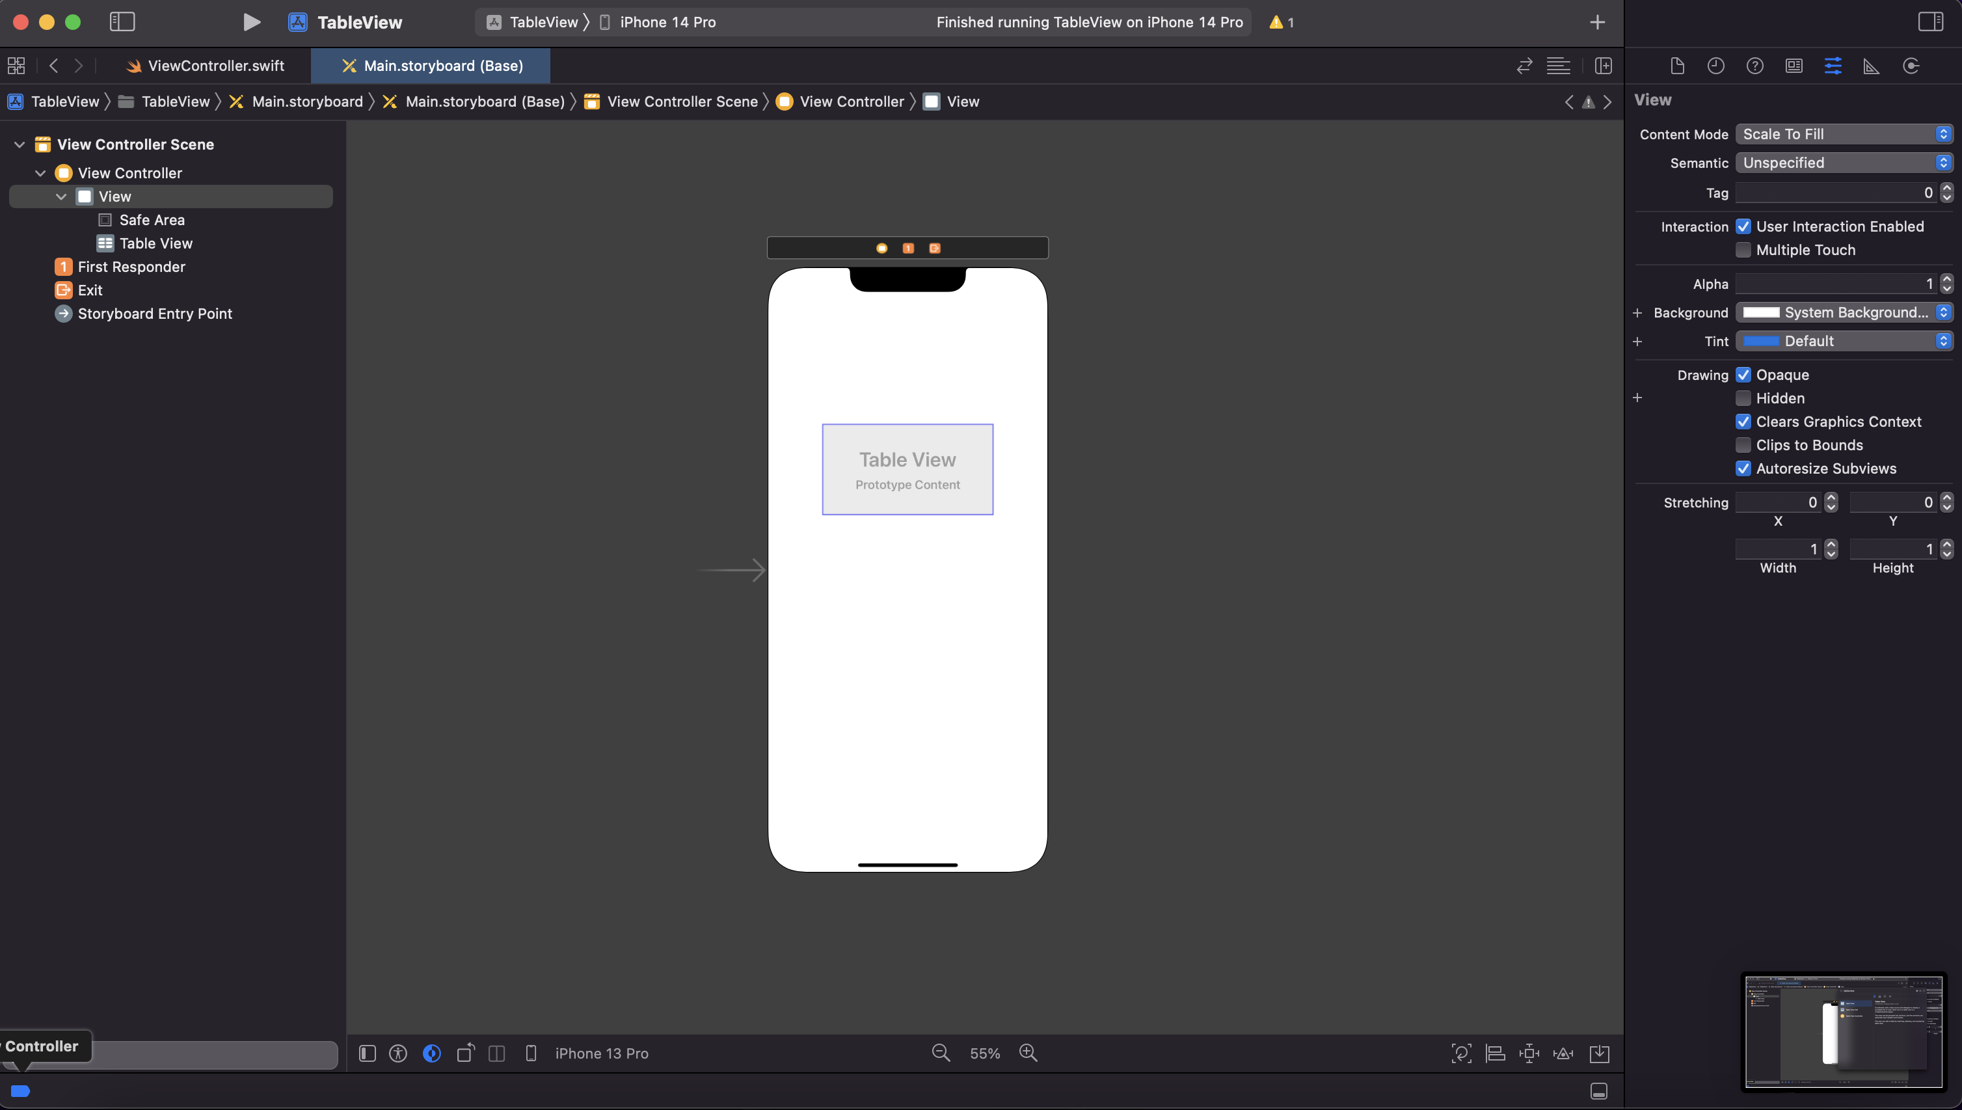Screen dimensions: 1962x1110
Task: Click the Run play button
Action: tap(250, 22)
